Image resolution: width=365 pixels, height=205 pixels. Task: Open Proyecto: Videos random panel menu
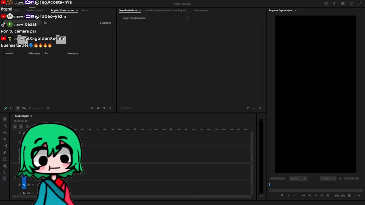click(77, 11)
